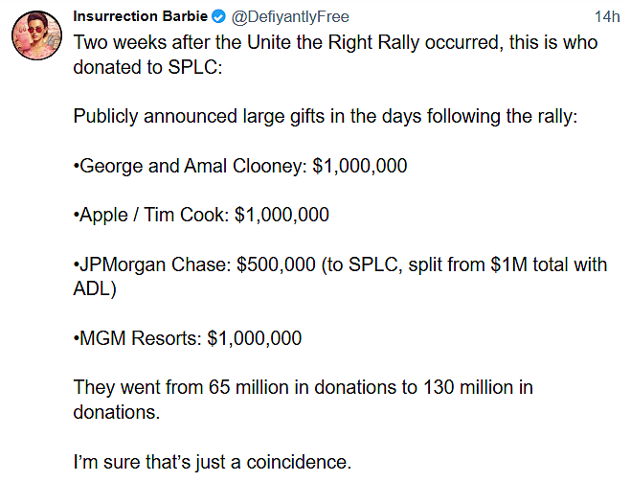
Task: Click the 'just a coincidence' closing line
Action: pyautogui.click(x=274, y=462)
